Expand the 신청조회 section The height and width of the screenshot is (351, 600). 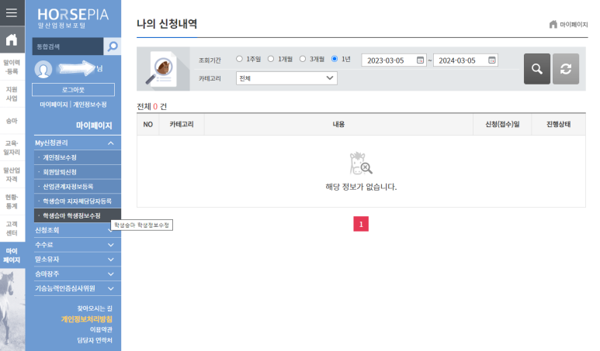pyautogui.click(x=78, y=230)
